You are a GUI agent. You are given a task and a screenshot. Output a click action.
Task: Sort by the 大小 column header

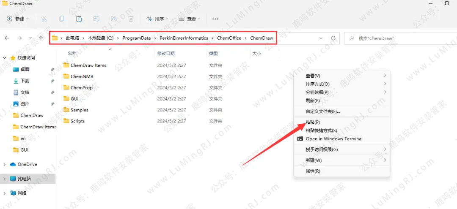point(256,54)
